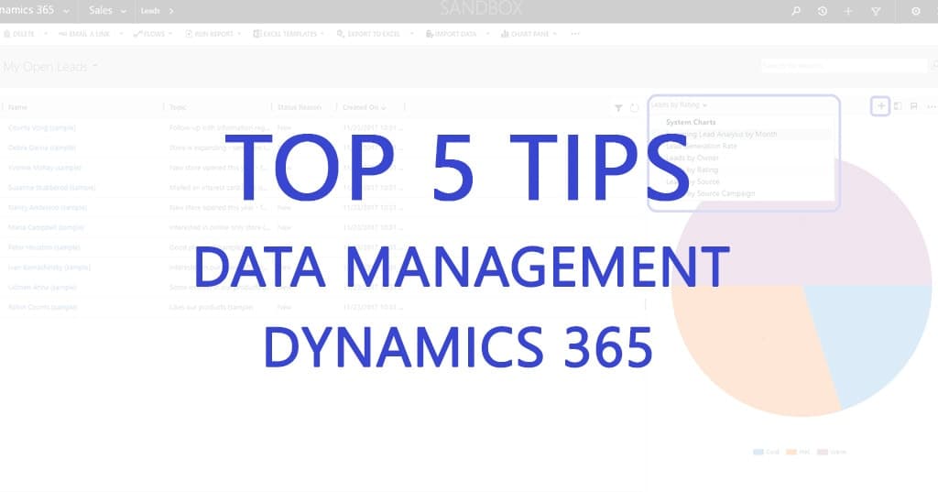
Task: Open lead Robin Counts (sample)
Action: tap(42, 307)
